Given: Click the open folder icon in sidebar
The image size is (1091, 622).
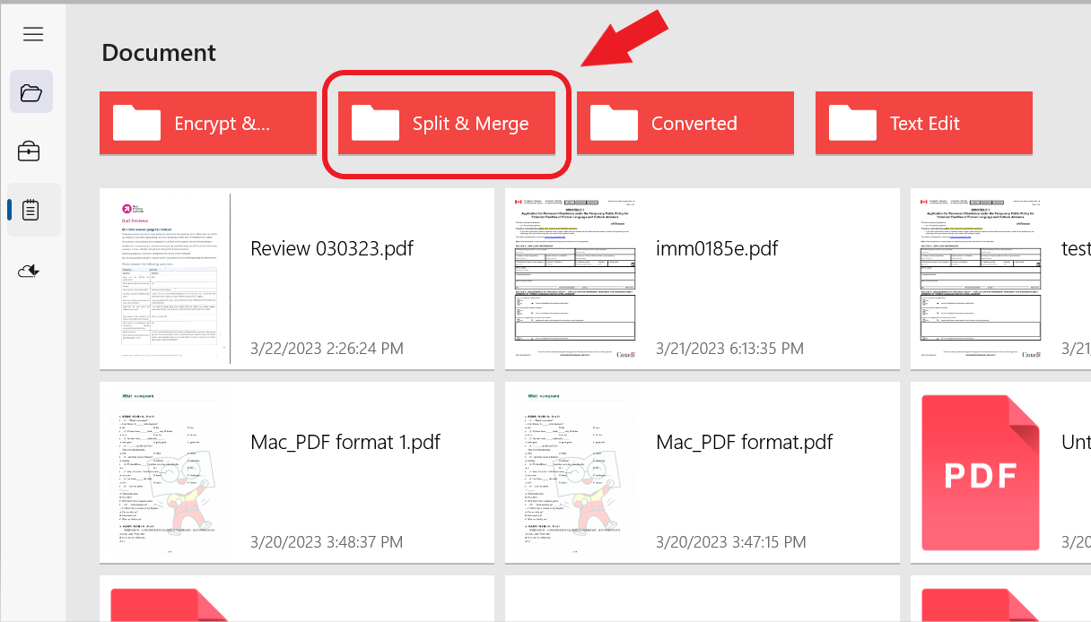Looking at the screenshot, I should click(x=31, y=91).
